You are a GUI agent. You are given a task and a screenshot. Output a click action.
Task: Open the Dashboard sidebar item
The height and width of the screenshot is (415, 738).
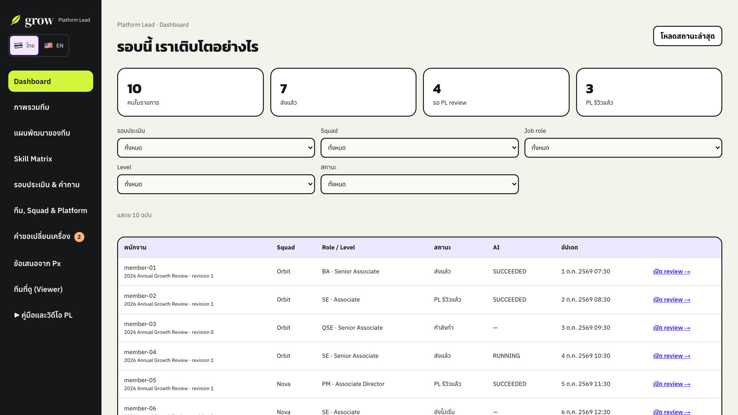coord(51,81)
